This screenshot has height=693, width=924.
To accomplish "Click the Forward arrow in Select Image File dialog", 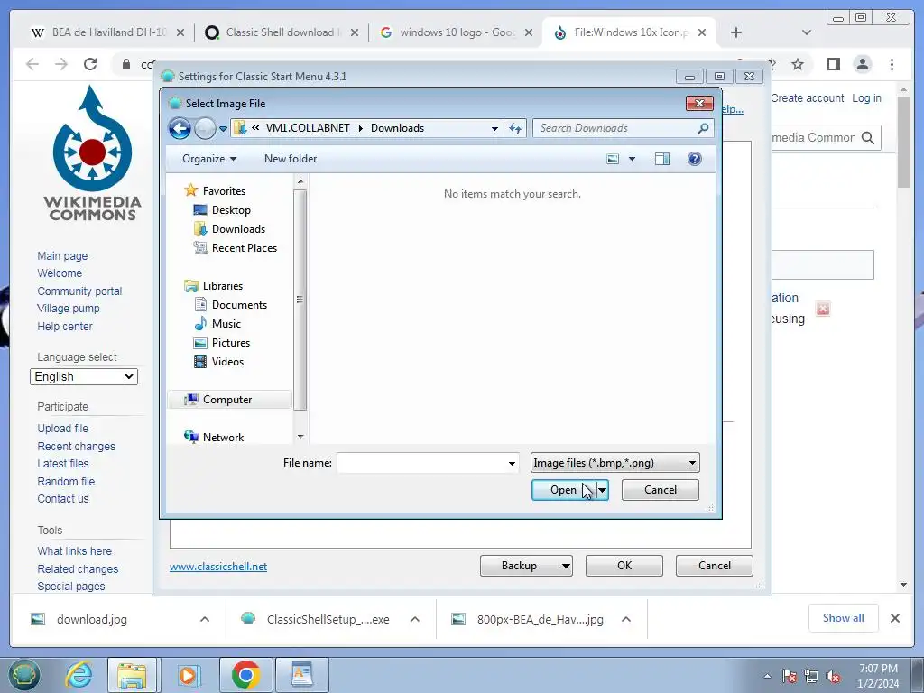I will tap(205, 128).
